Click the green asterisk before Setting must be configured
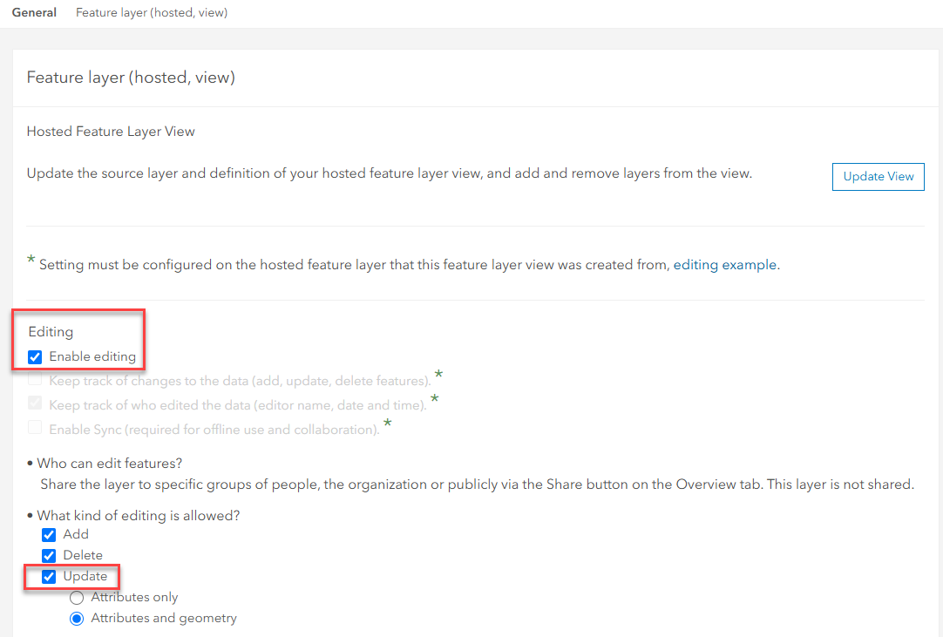 [x=31, y=261]
